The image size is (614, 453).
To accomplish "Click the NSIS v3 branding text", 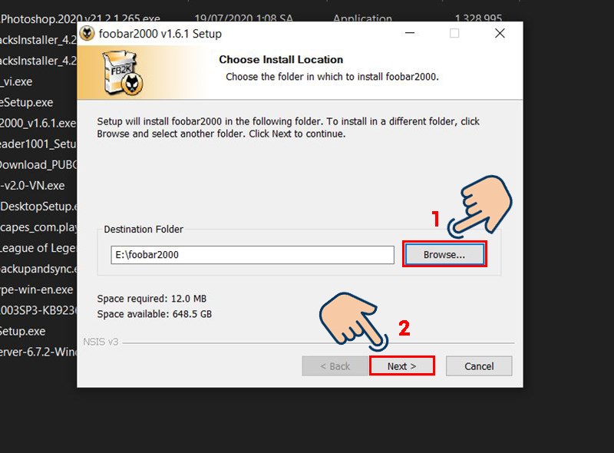I will point(101,342).
